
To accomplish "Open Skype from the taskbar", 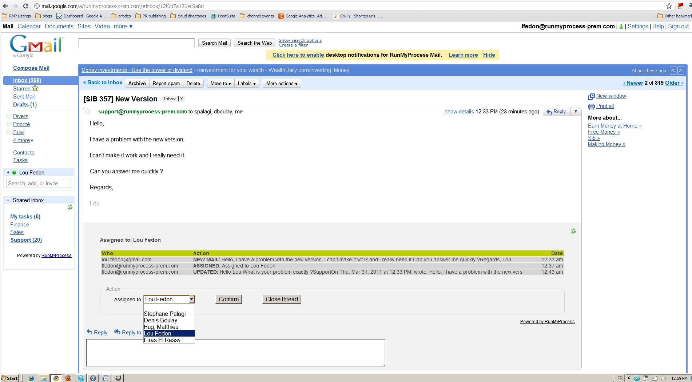I will pyautogui.click(x=81, y=378).
